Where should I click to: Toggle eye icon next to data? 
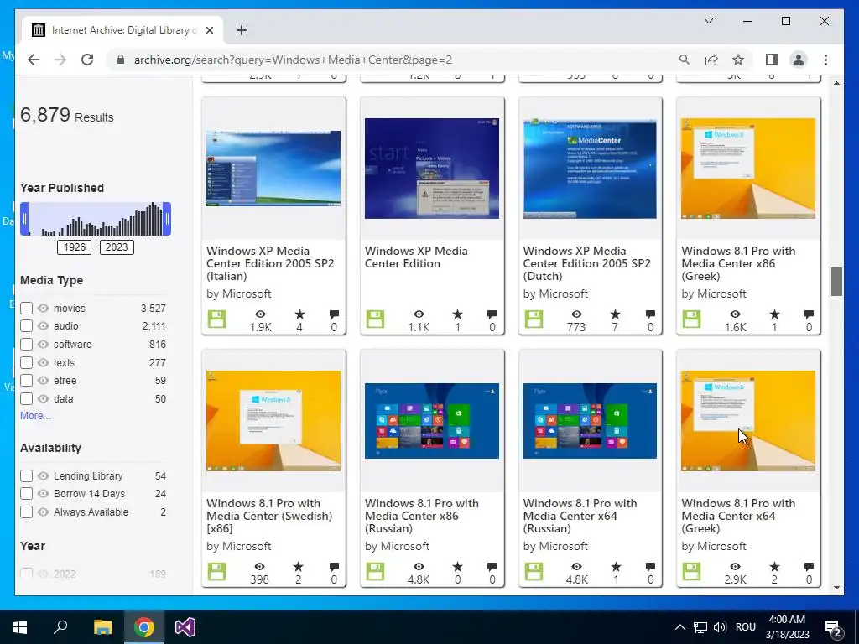pyautogui.click(x=44, y=398)
